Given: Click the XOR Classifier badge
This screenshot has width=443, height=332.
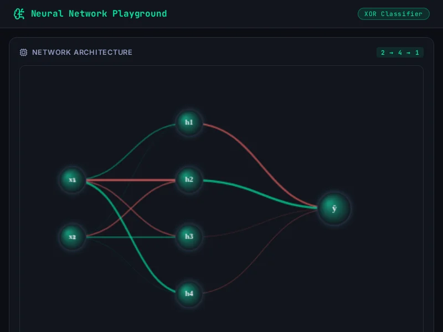Looking at the screenshot, I should 393,14.
